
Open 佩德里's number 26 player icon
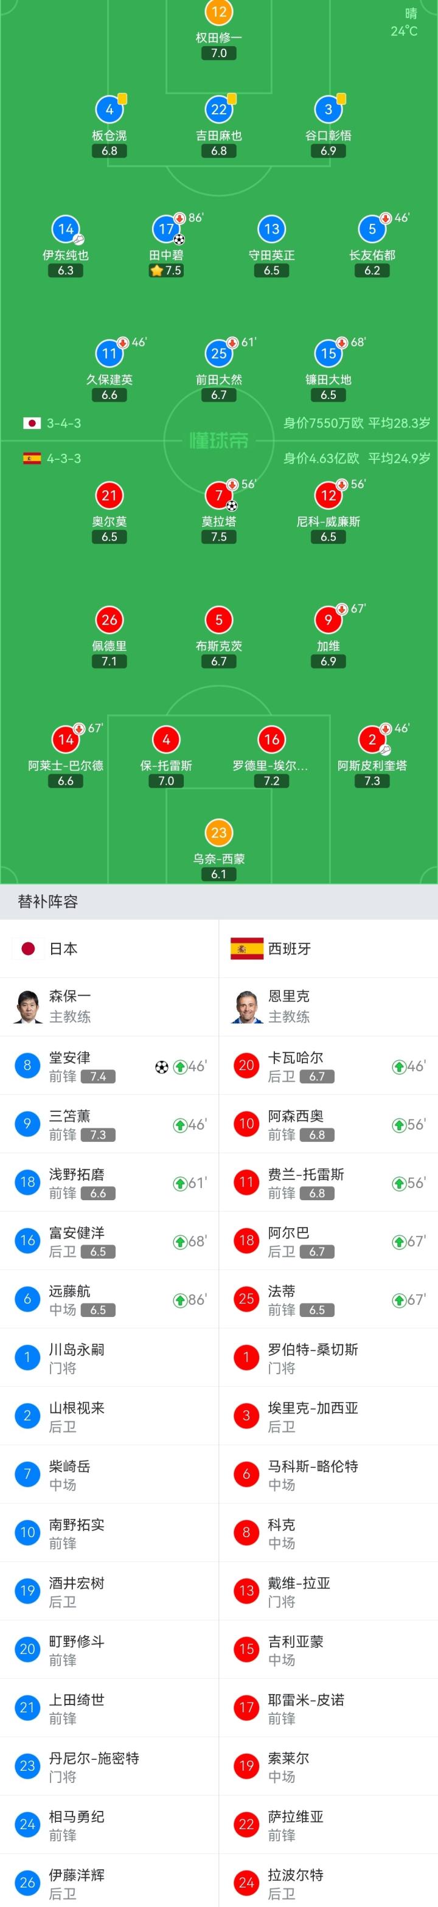click(x=109, y=620)
